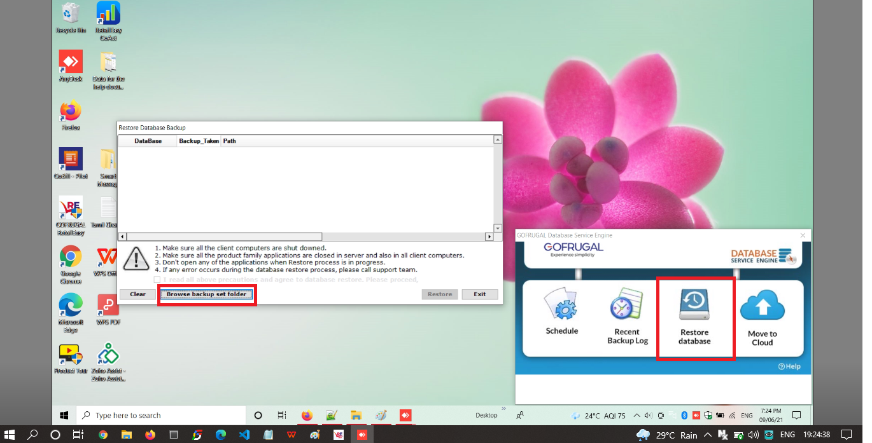872x443 pixels.
Task: Open the Schedule icon in Database Service Engine
Action: pos(562,312)
